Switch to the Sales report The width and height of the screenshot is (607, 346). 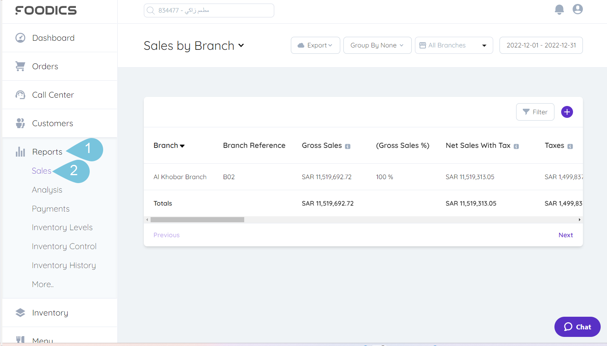[41, 170]
